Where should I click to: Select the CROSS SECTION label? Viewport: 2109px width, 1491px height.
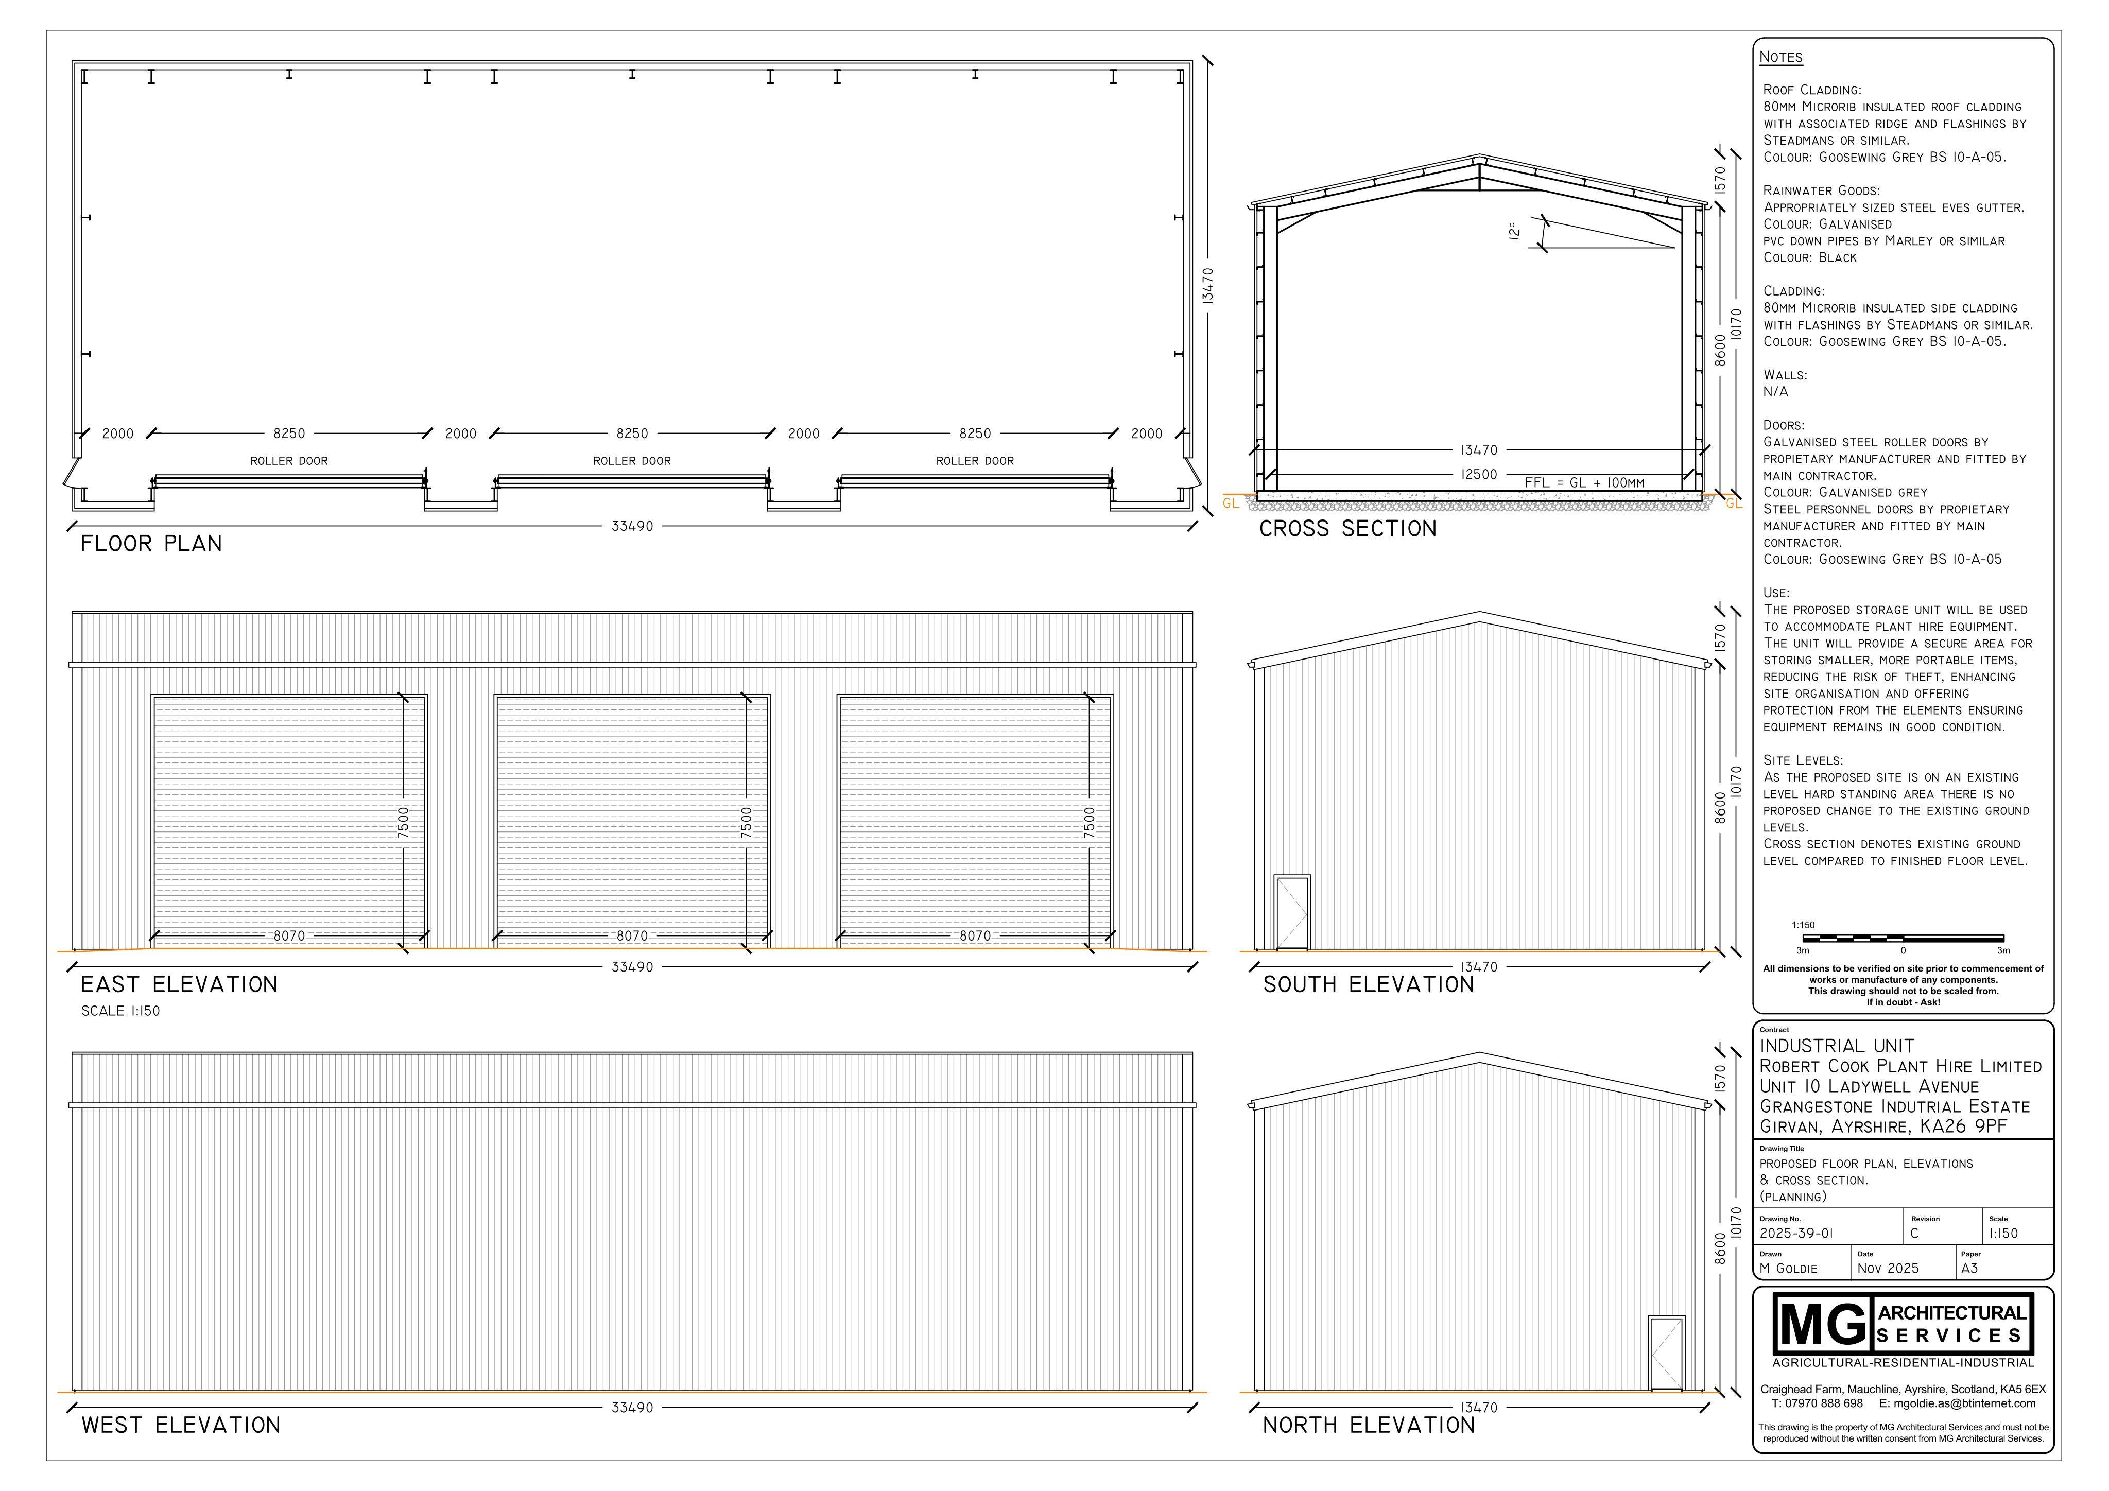point(1347,529)
